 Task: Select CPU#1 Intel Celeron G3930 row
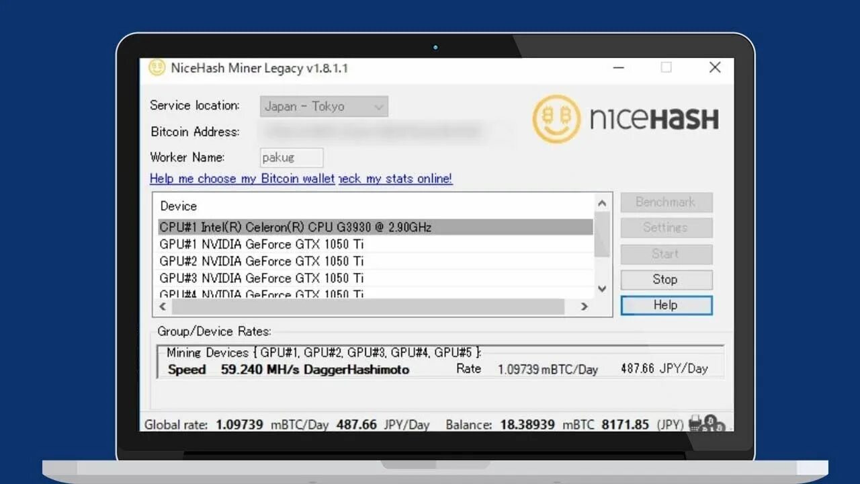(x=376, y=227)
